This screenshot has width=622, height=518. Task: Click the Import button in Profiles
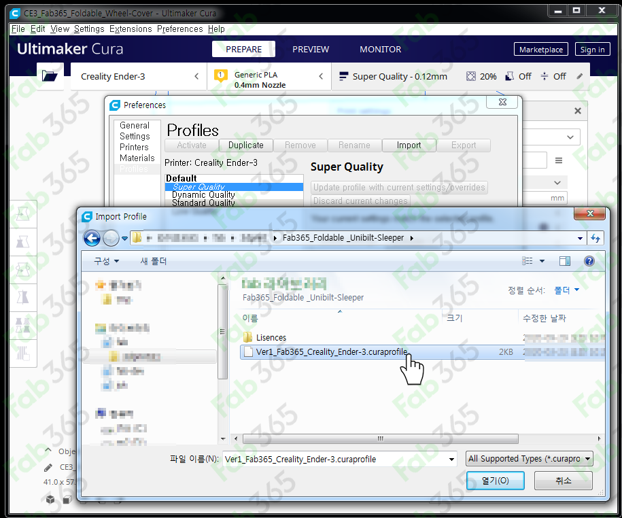(409, 145)
